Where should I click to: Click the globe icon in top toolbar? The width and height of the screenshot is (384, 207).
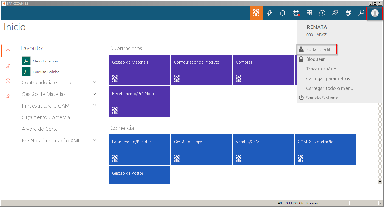point(348,13)
